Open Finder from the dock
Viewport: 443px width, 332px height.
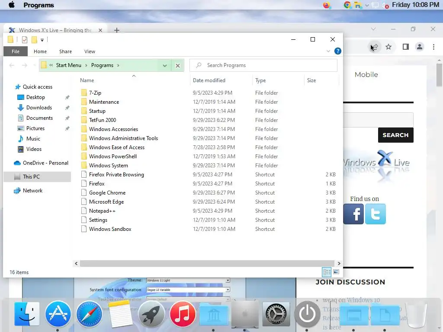(27, 314)
